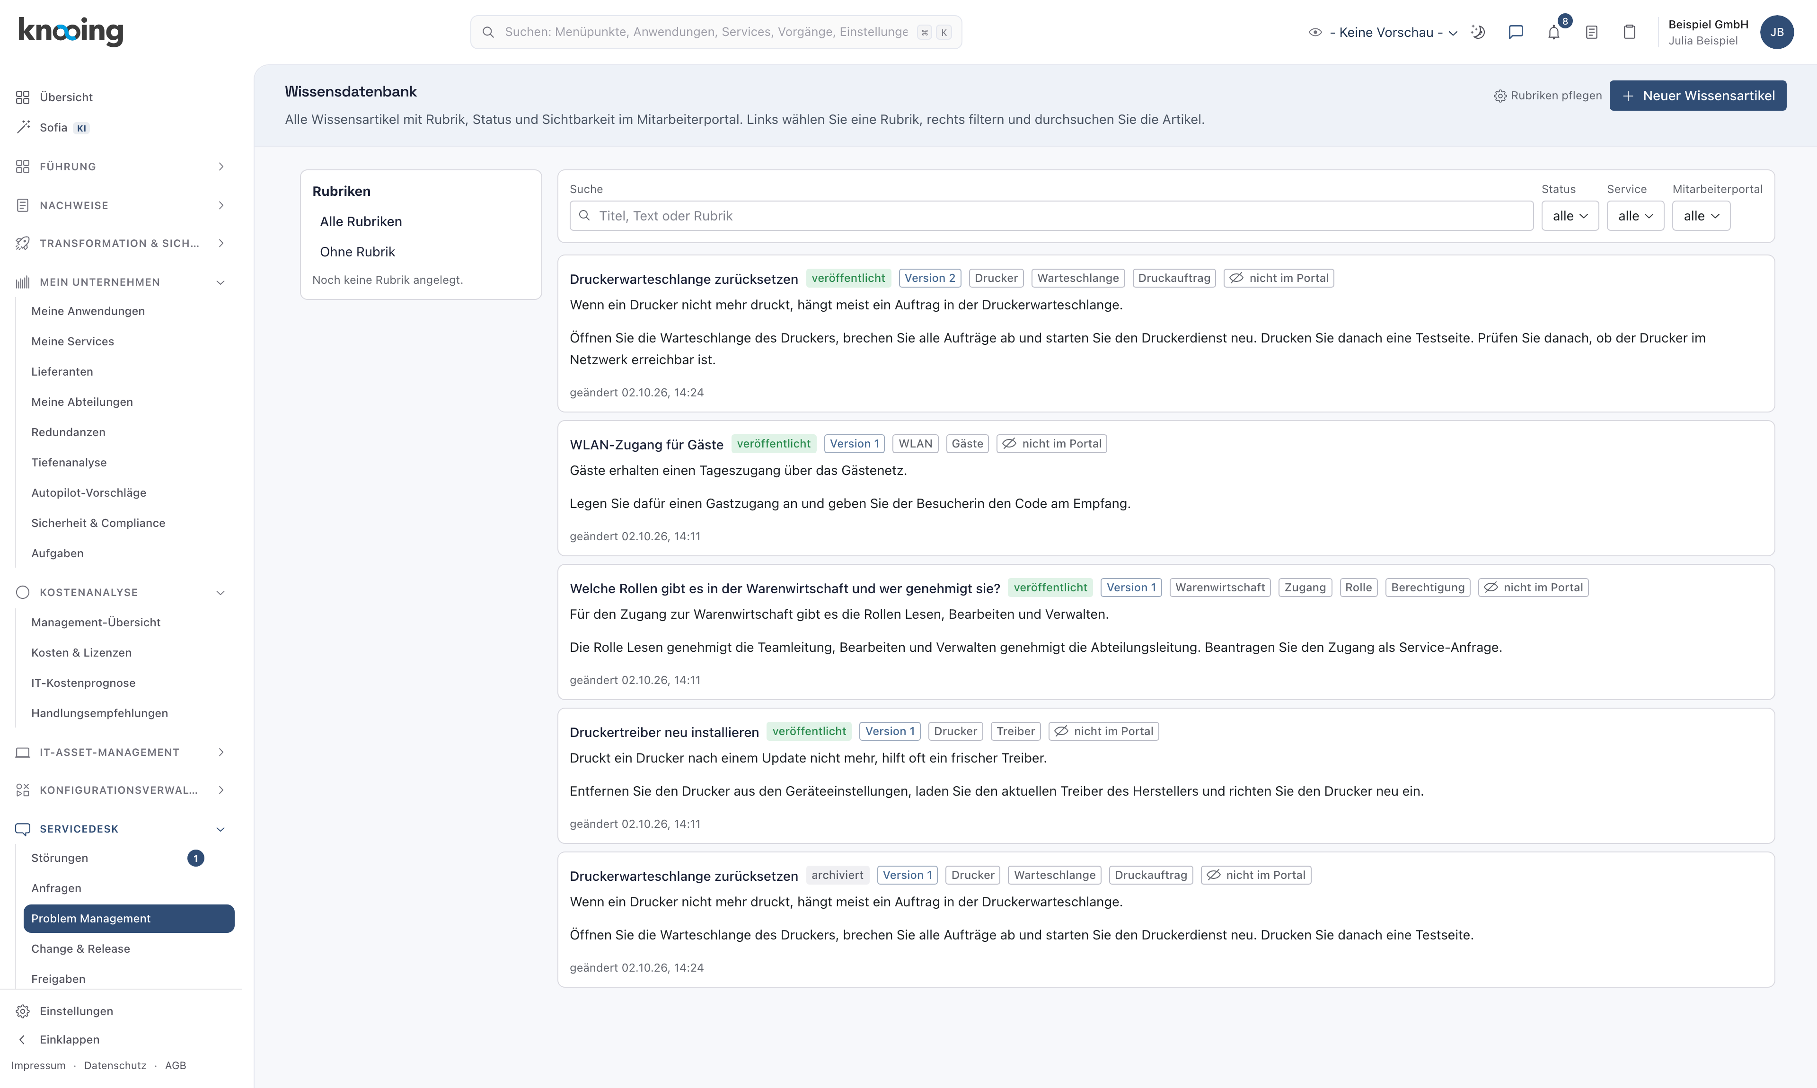Click the Einstellungen gear icon
This screenshot has height=1088, width=1817.
pos(23,1011)
